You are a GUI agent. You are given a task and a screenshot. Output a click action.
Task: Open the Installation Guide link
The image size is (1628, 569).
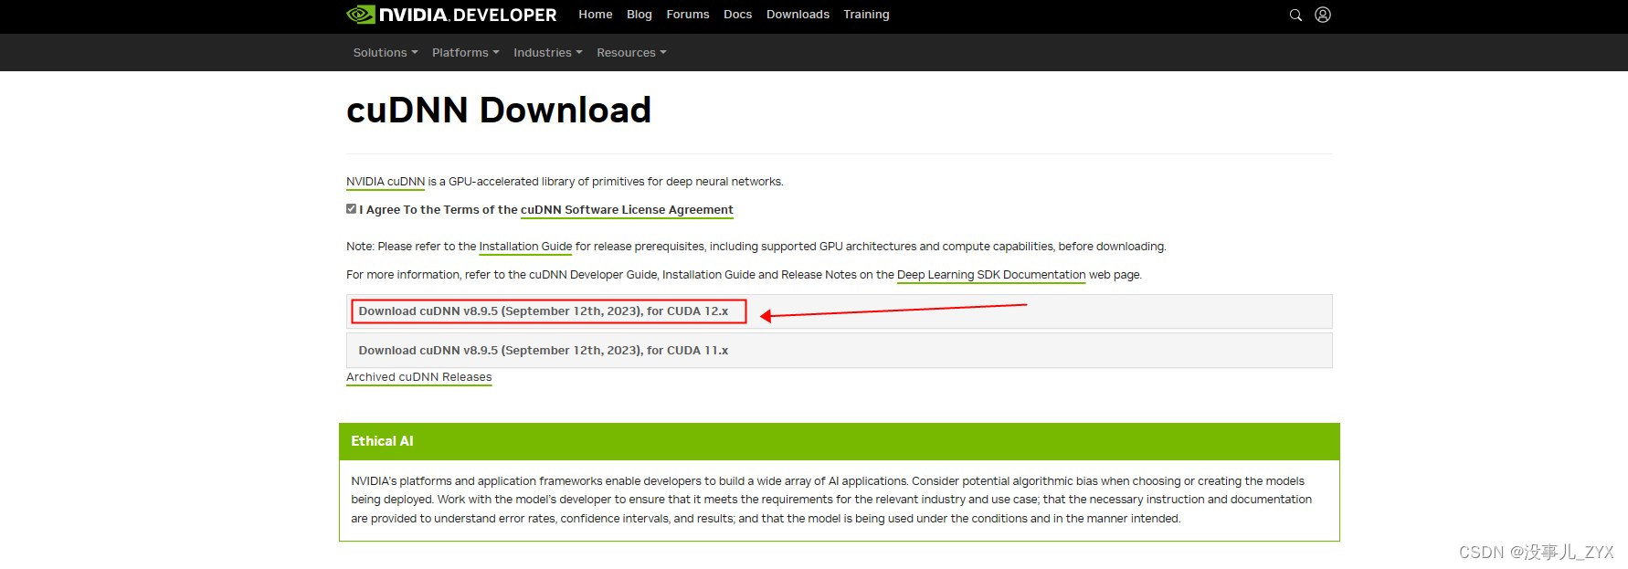525,247
